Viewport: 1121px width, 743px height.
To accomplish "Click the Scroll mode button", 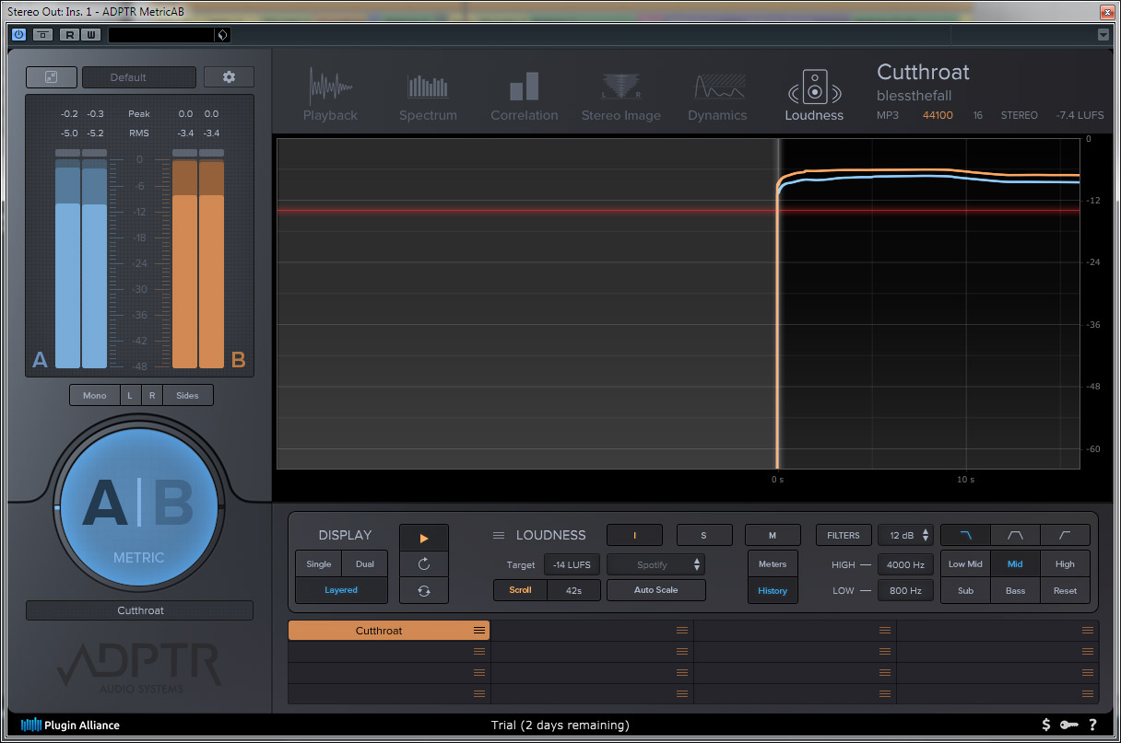I will pyautogui.click(x=521, y=590).
